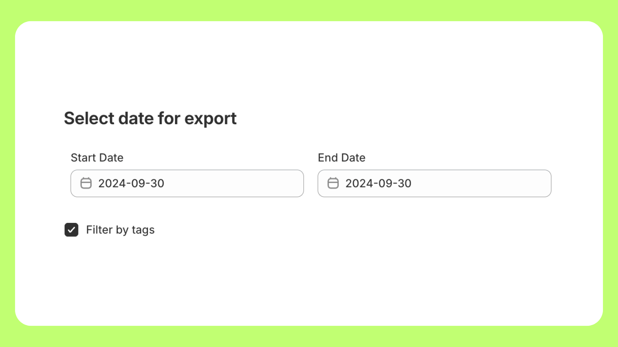Screen dimensions: 618x347
Task: Click the End Date field label
Action: [341, 157]
